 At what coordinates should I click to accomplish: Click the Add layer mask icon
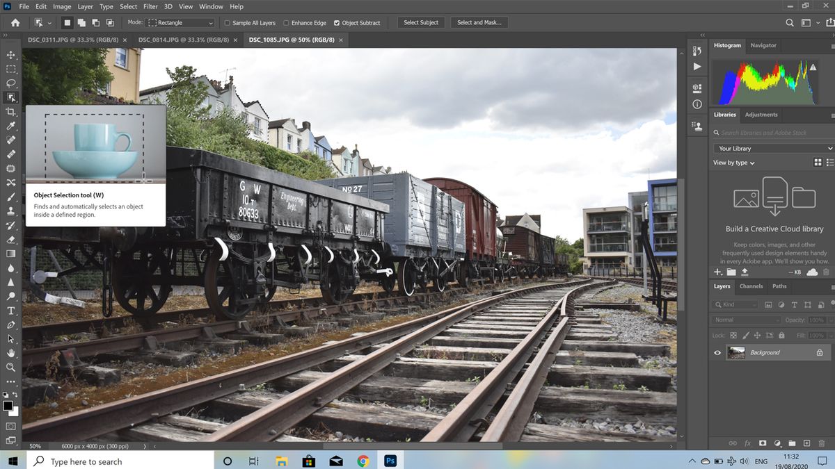point(763,443)
